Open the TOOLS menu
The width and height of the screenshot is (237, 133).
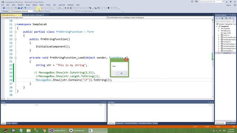48,5
